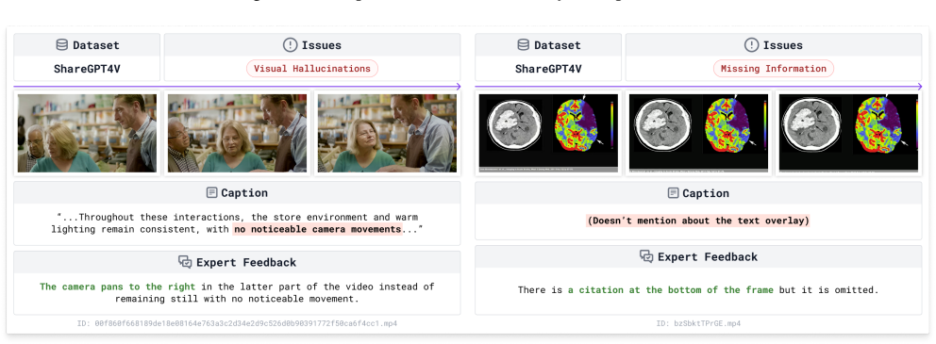Select the Missing Information issue tag
The height and width of the screenshot is (344, 936).
click(773, 69)
